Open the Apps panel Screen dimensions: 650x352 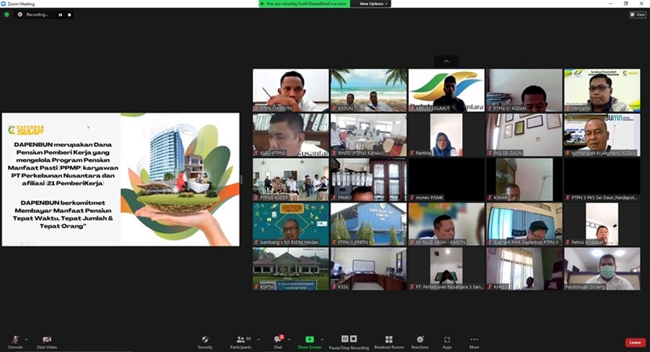447,340
